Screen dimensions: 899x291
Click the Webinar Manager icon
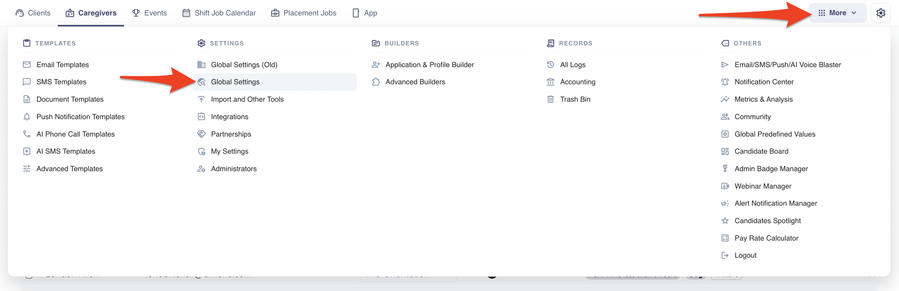pyautogui.click(x=725, y=186)
